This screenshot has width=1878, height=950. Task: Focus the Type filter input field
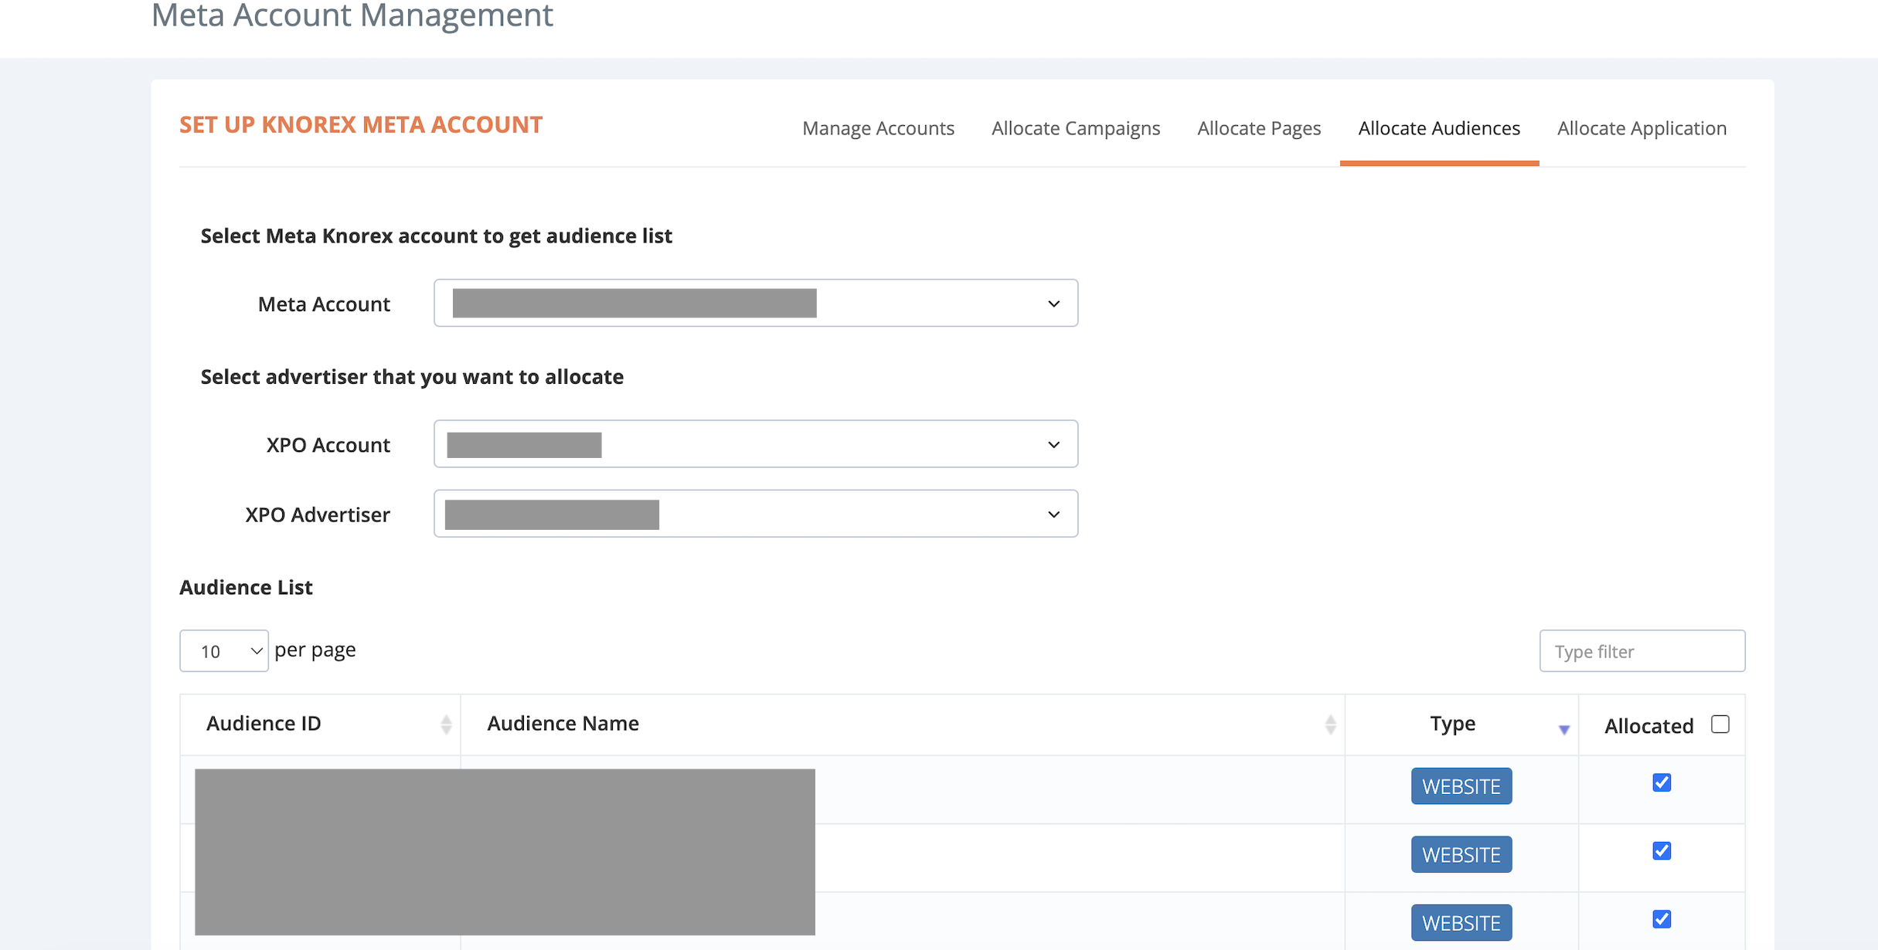click(1642, 651)
